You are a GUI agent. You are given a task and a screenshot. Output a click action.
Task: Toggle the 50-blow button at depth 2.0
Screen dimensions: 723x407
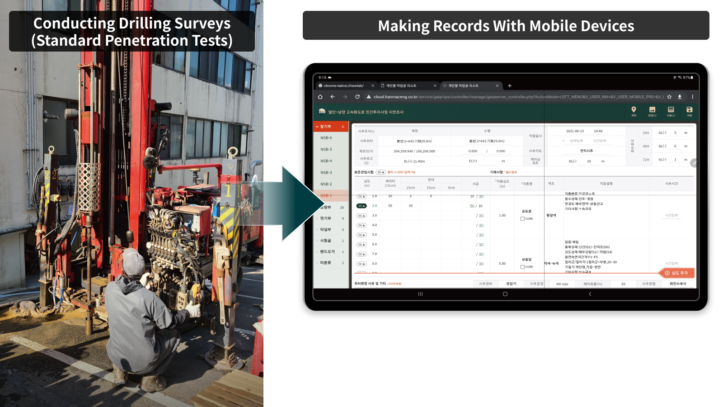tap(361, 206)
